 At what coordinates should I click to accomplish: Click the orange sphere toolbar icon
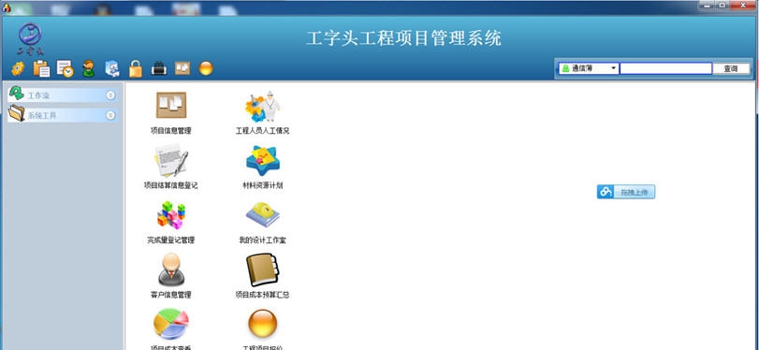tap(206, 68)
